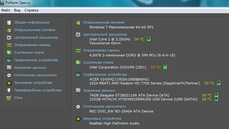
Task: Click the Оптические накопители heading link in summary
Action: click(104, 106)
